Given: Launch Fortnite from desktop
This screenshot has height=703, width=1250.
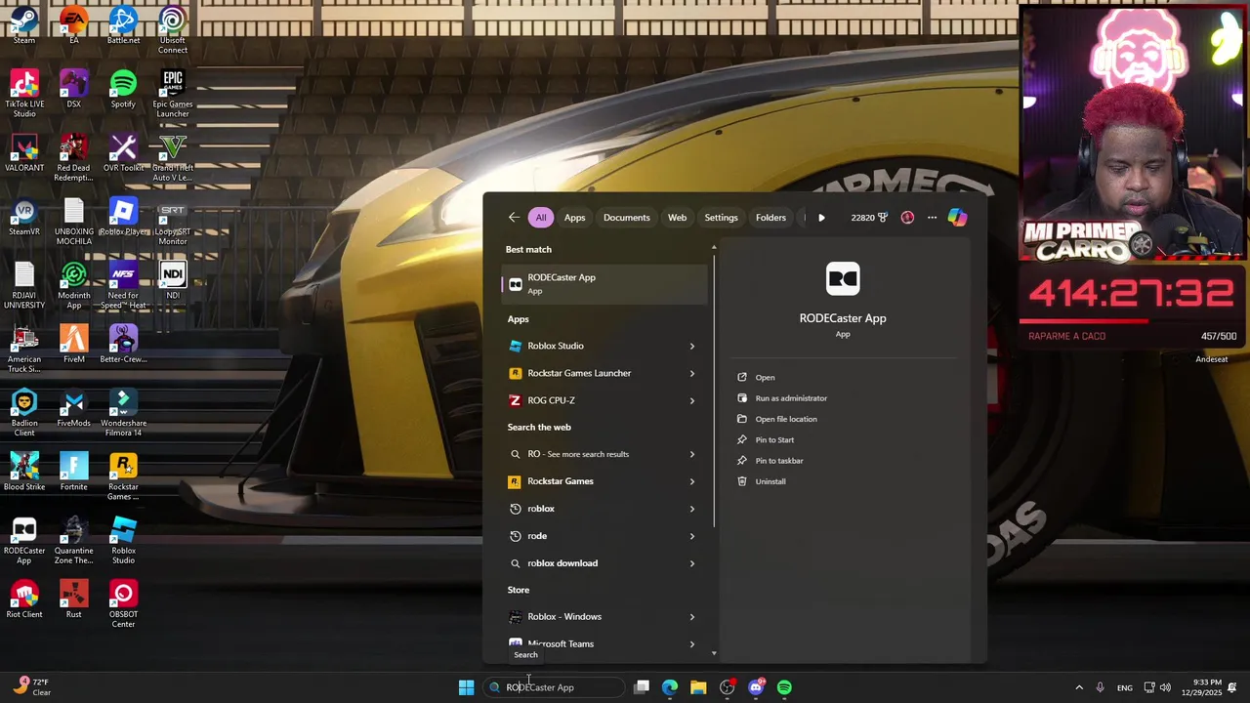Looking at the screenshot, I should click(x=73, y=472).
